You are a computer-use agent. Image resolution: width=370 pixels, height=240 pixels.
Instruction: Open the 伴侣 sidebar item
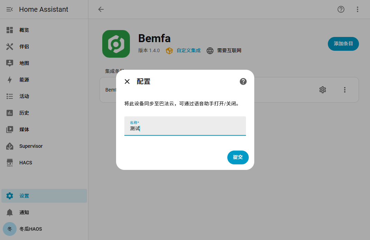coord(44,47)
